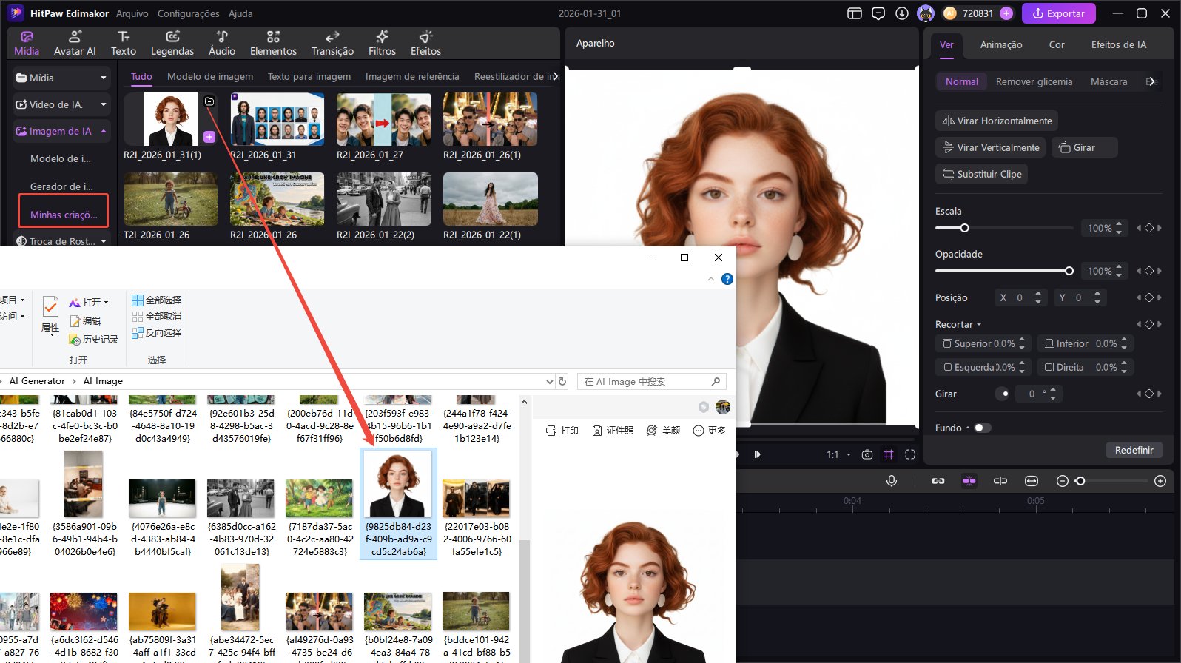Enter fullscreen preview mode

[910, 454]
